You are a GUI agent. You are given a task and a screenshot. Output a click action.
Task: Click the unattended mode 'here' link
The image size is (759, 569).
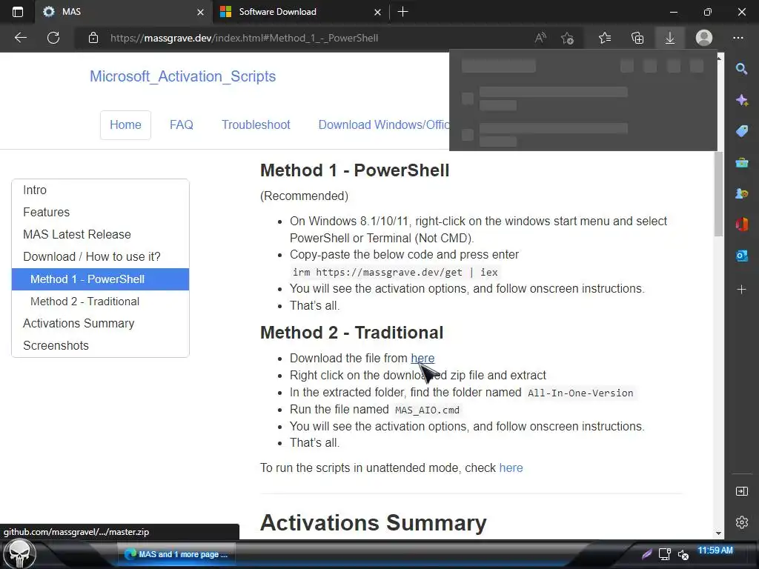point(511,468)
